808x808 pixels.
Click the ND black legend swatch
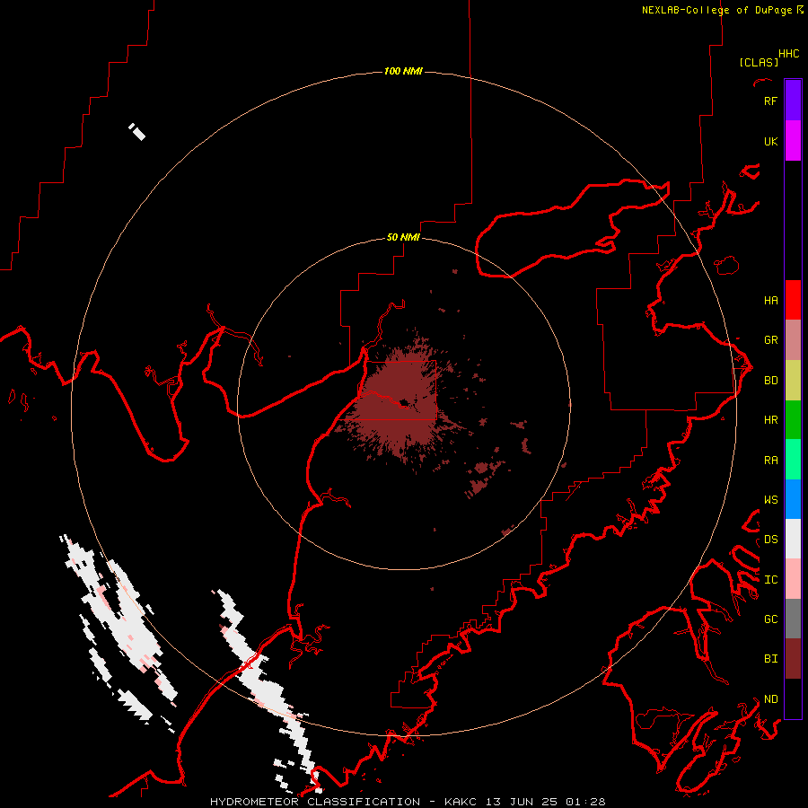pos(793,698)
